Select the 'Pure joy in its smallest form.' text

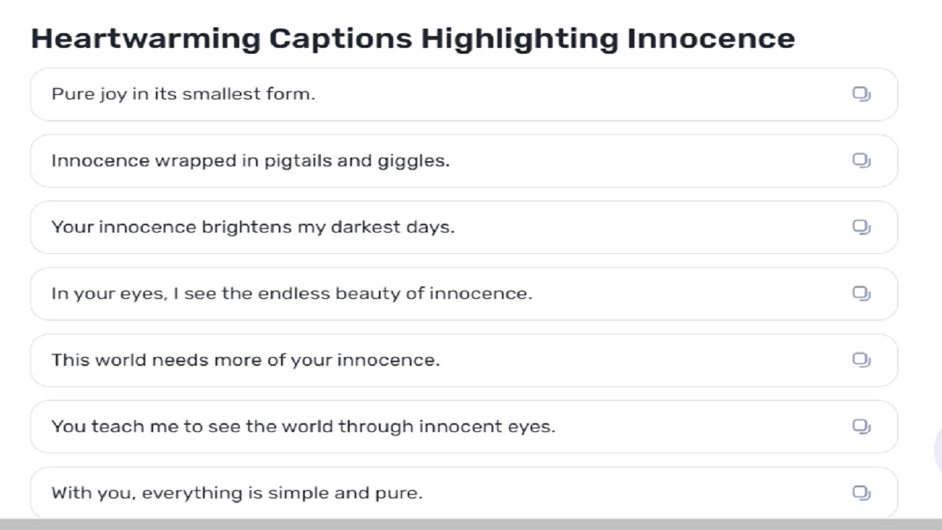coord(183,94)
